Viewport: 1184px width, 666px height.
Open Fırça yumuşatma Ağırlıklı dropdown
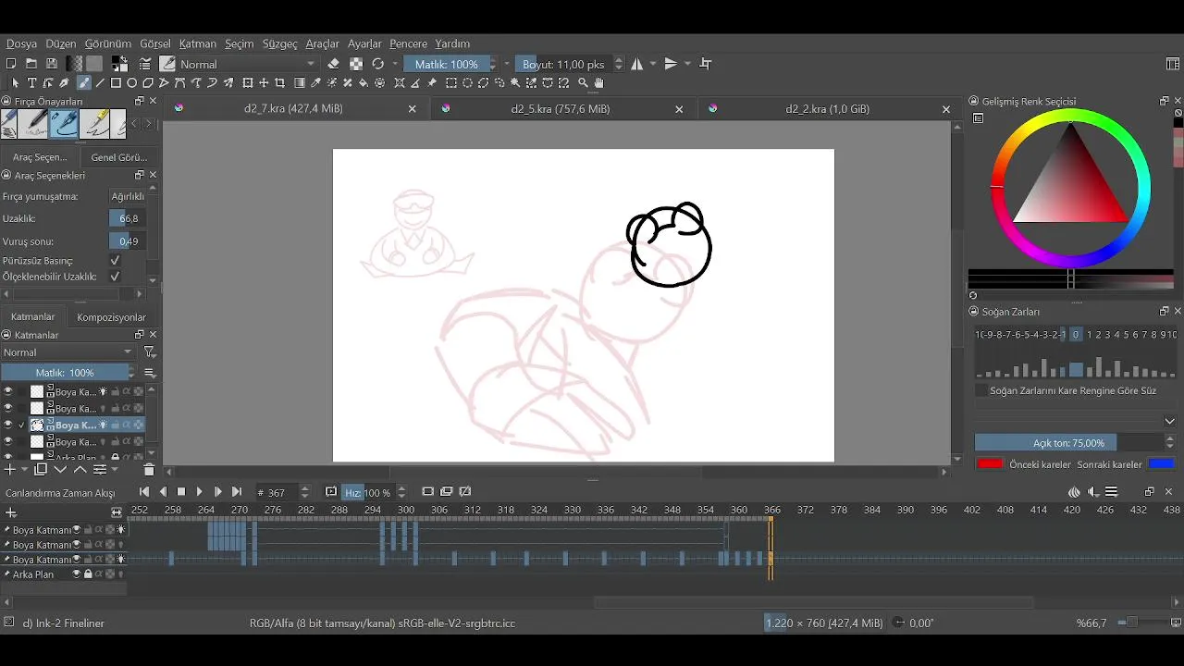coord(127,196)
